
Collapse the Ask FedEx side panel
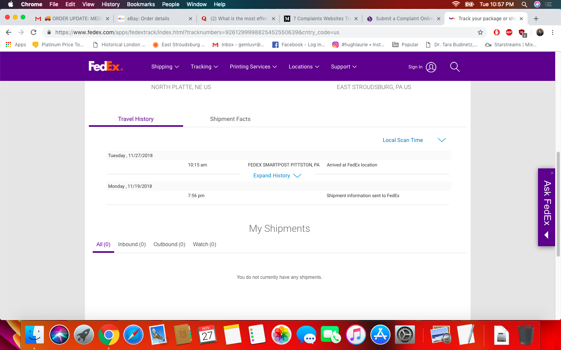[546, 235]
